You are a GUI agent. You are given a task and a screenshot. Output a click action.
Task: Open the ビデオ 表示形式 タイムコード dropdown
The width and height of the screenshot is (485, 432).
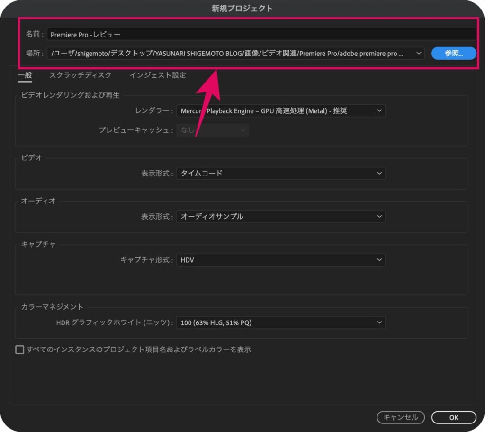point(281,174)
